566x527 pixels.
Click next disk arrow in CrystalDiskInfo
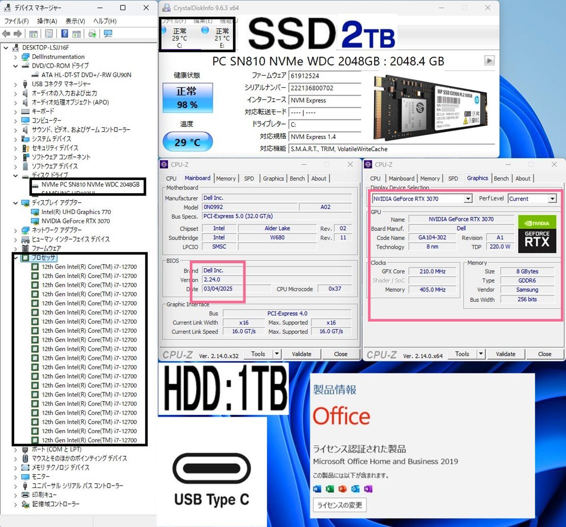(x=490, y=61)
